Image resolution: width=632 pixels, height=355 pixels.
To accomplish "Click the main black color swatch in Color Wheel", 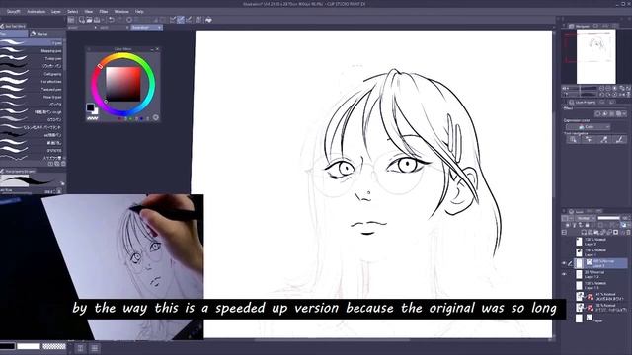I will click(90, 107).
